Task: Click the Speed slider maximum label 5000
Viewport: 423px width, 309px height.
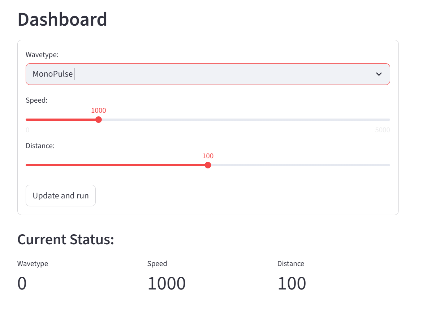Action: [x=382, y=130]
